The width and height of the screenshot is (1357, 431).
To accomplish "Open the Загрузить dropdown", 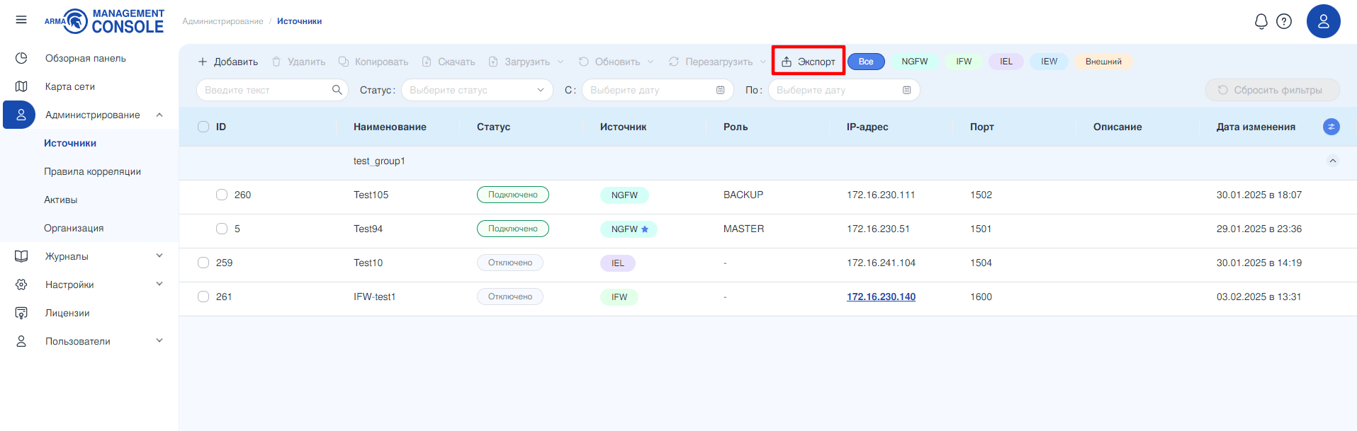I will (527, 62).
